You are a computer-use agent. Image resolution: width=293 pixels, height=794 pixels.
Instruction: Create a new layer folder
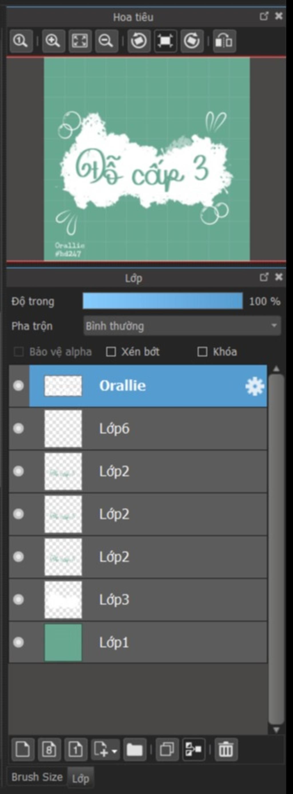(x=135, y=750)
